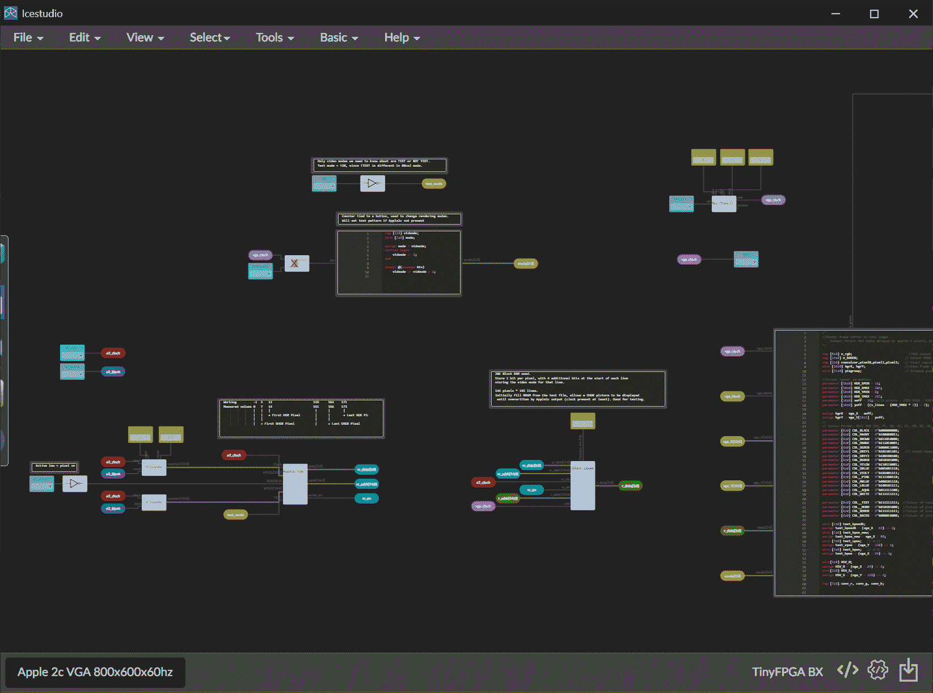Select the cyan input block feeding the upper NOT gate
Viewport: 933px width, 693px height.
click(324, 183)
